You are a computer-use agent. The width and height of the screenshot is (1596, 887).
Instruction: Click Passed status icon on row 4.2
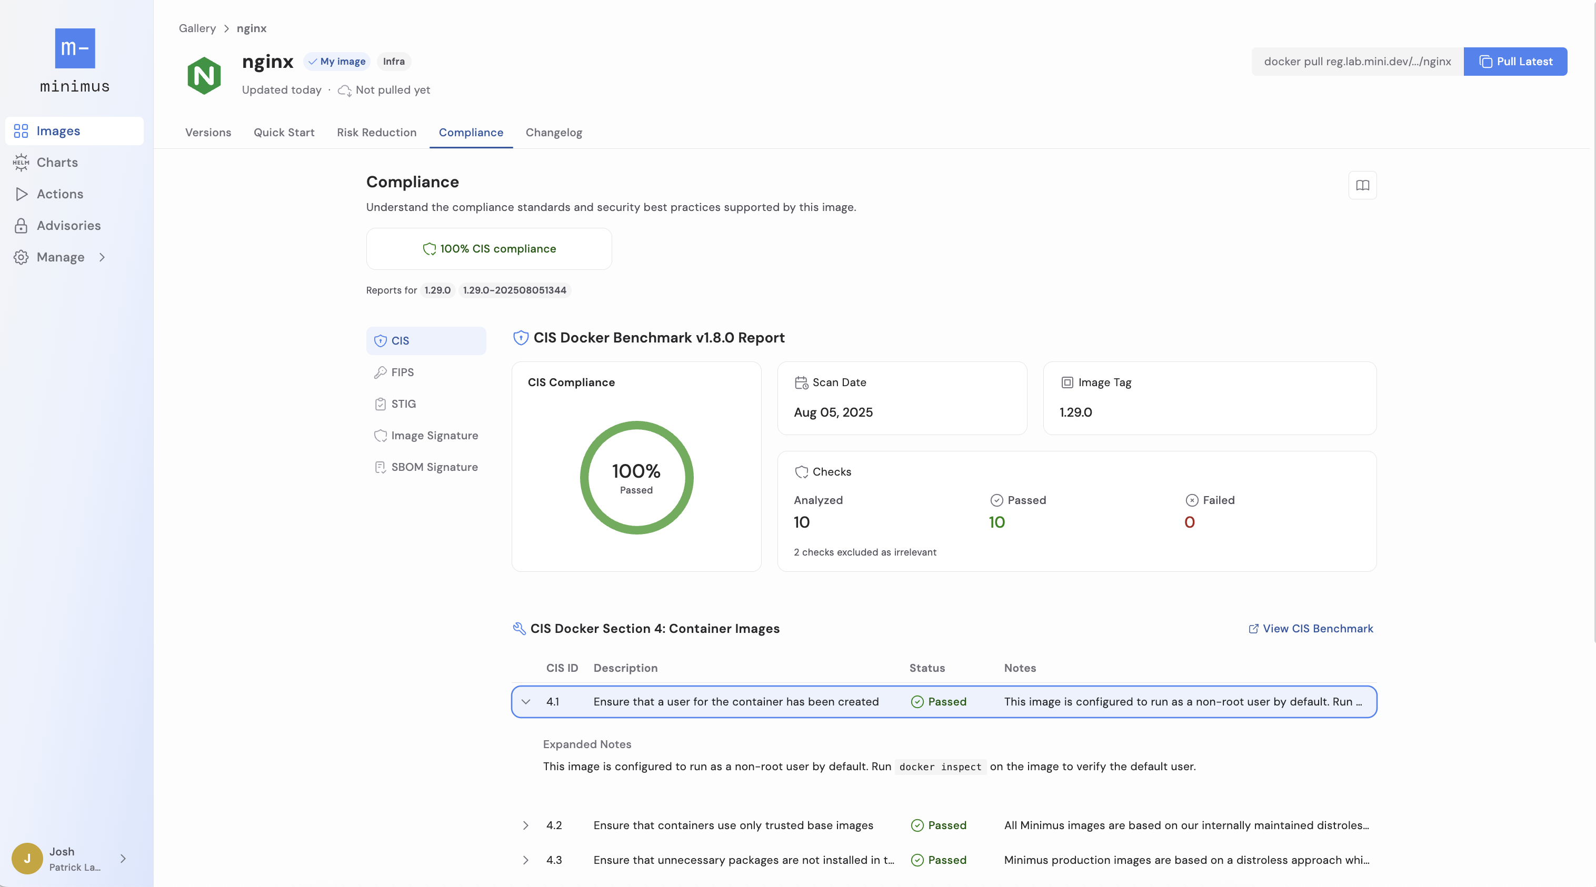[x=917, y=825]
